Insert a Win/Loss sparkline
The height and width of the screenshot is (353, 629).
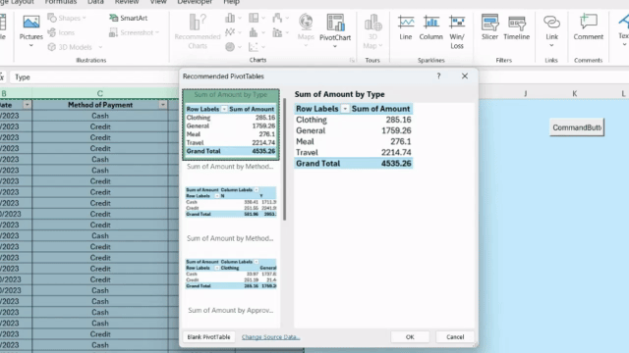coord(457,32)
